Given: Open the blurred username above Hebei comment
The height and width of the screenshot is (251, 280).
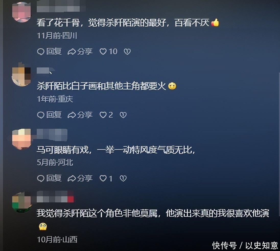Looking at the screenshot, I should (52, 135).
